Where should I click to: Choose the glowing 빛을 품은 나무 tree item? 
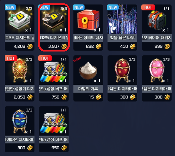coord(122,27)
